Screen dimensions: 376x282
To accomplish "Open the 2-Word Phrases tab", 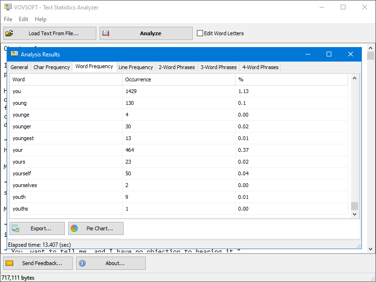I will pos(177,67).
